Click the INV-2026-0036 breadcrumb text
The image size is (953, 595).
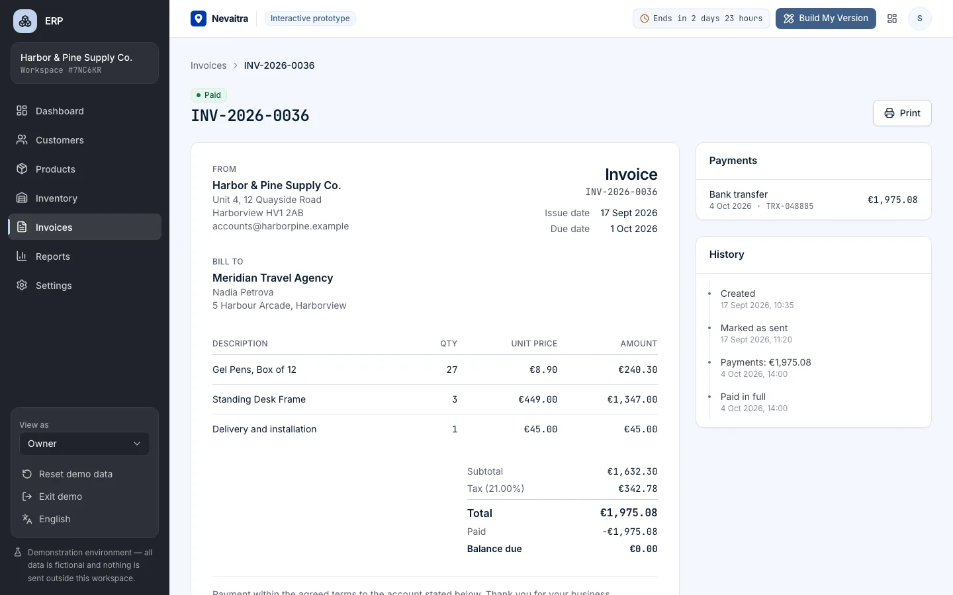(x=279, y=65)
